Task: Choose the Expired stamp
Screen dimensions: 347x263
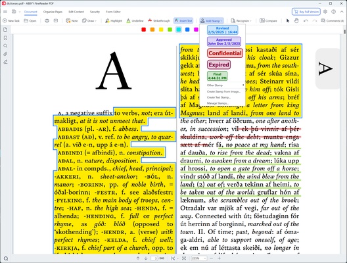Action: tap(219, 64)
